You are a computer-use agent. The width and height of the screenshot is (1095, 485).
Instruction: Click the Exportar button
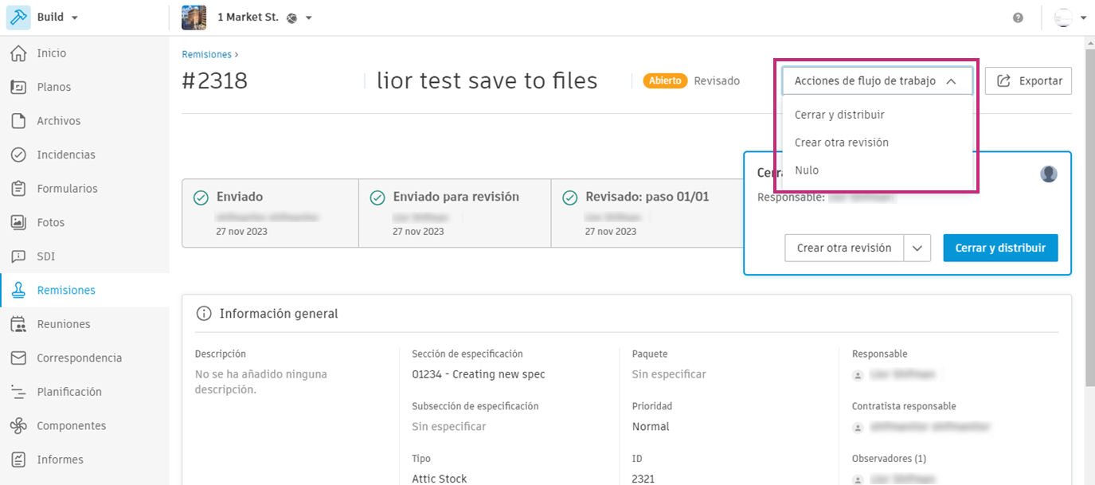point(1028,81)
